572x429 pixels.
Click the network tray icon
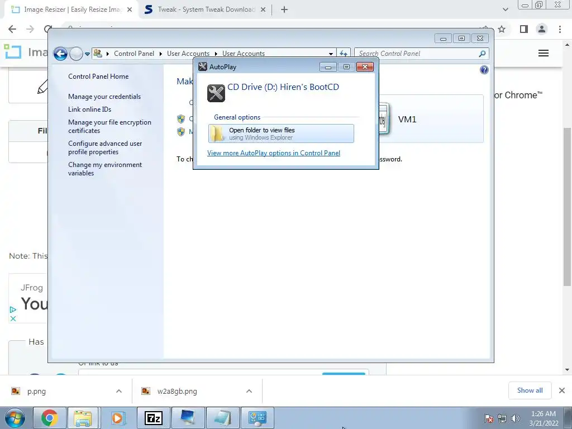[x=502, y=418]
